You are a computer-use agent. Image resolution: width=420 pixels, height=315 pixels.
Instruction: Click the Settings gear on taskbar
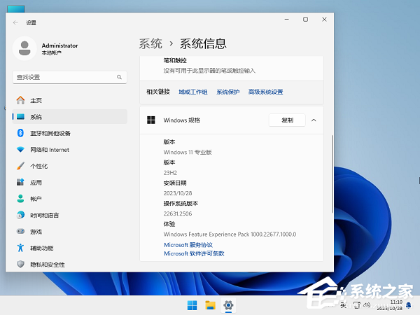tap(228, 305)
